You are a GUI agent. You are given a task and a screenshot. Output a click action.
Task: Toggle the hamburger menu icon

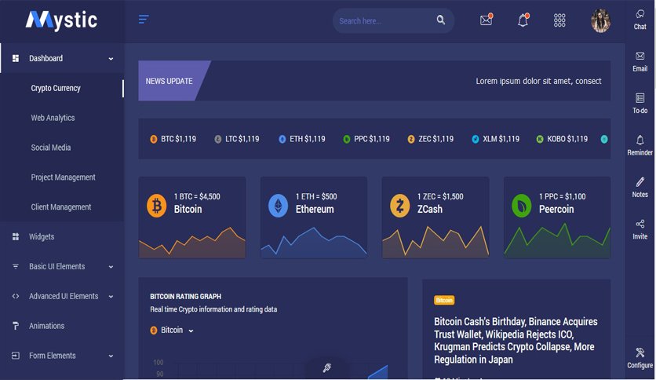tap(144, 20)
